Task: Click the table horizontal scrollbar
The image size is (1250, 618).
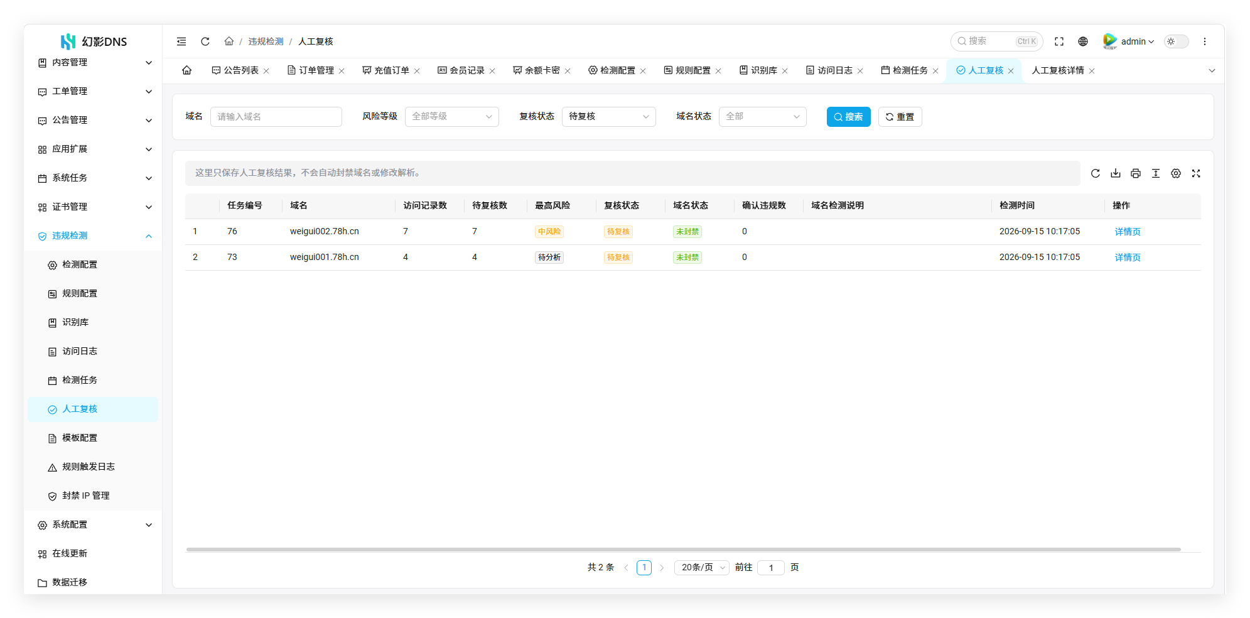Action: point(683,550)
